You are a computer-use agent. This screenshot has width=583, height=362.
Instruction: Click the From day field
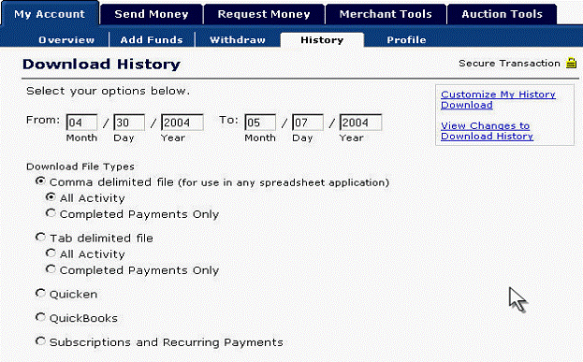pos(129,123)
